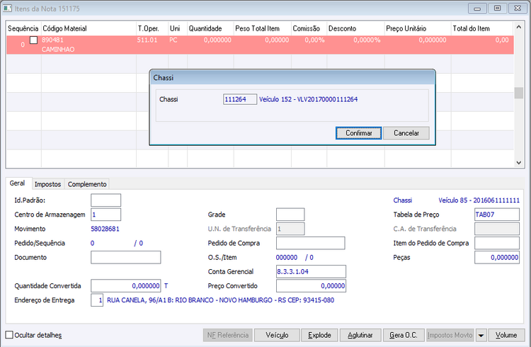Click the Sequência column header
The width and height of the screenshot is (531, 347).
[x=23, y=28]
